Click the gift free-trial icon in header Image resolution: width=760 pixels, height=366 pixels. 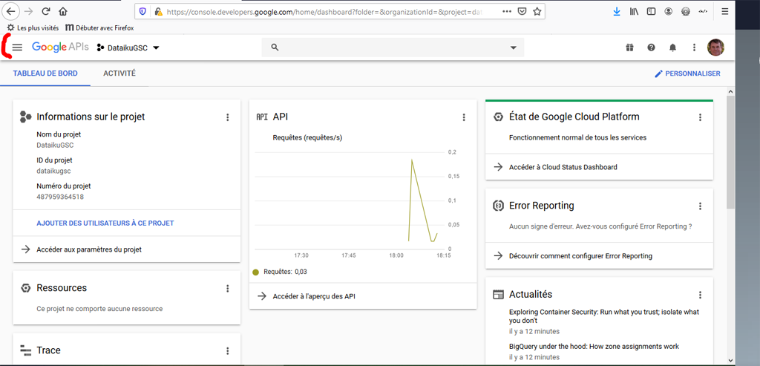click(629, 47)
